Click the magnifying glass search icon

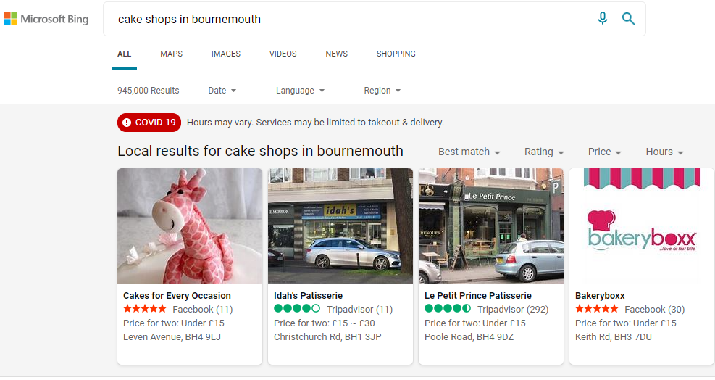point(628,19)
